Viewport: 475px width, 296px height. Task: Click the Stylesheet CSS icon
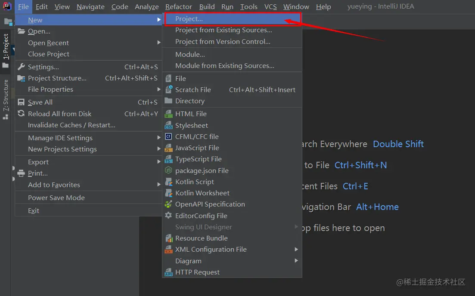[x=168, y=125]
